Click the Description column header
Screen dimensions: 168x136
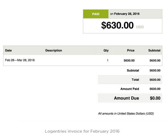[54, 50]
